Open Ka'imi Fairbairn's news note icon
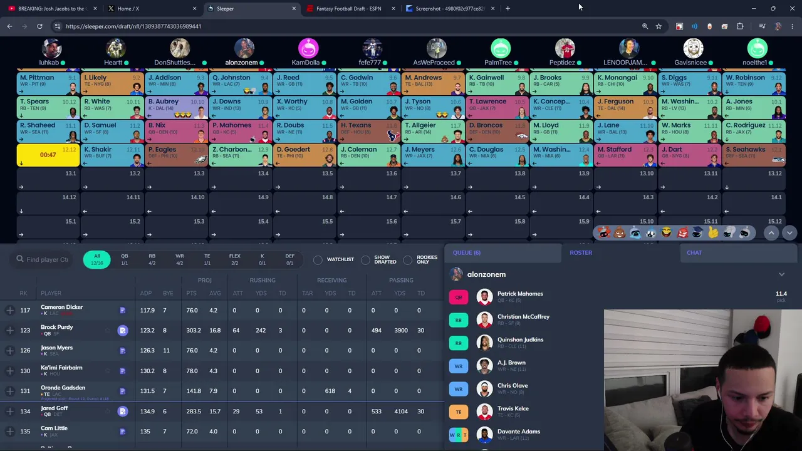The width and height of the screenshot is (802, 451). (x=123, y=371)
